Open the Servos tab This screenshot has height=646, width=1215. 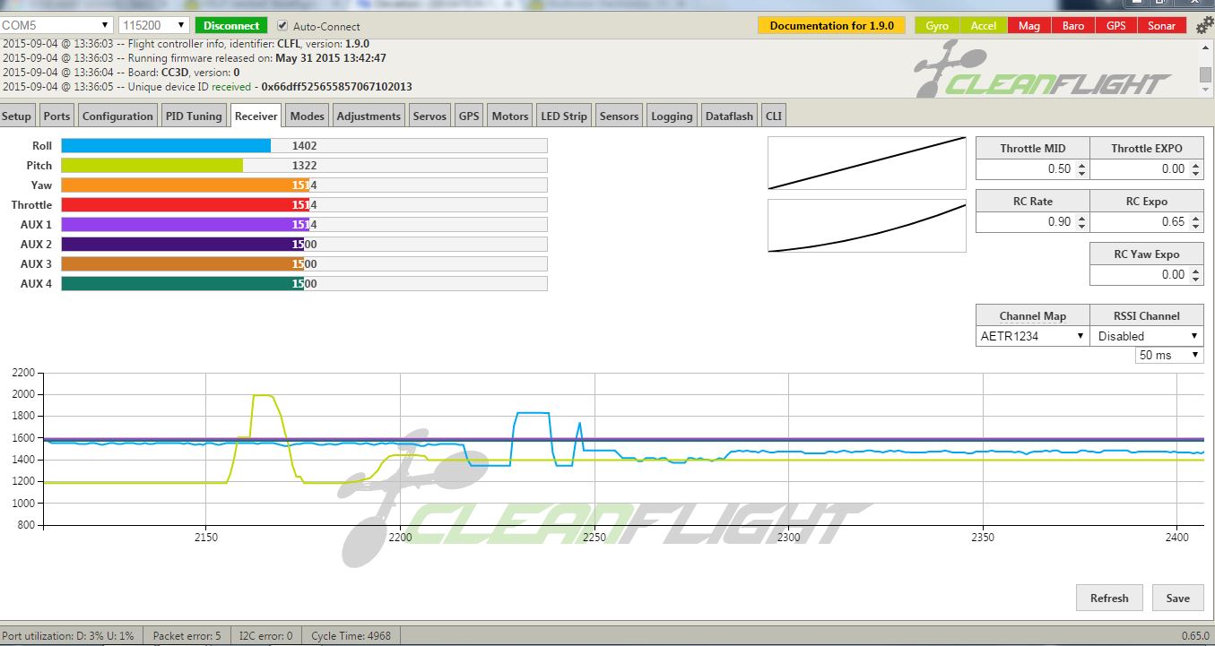pos(430,116)
